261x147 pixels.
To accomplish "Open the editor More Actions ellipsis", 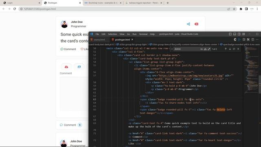I will pos(257,40).
